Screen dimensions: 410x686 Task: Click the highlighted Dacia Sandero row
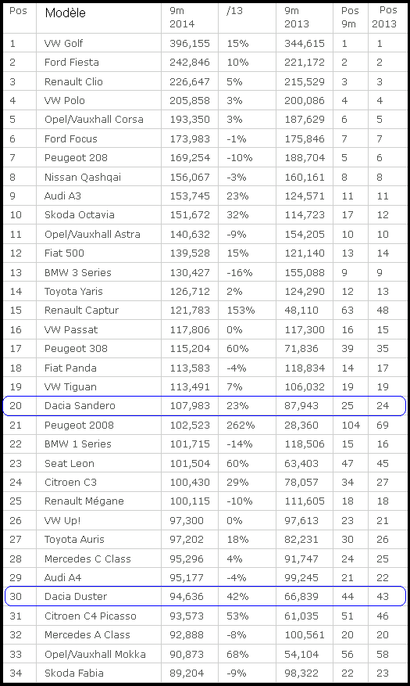click(205, 406)
